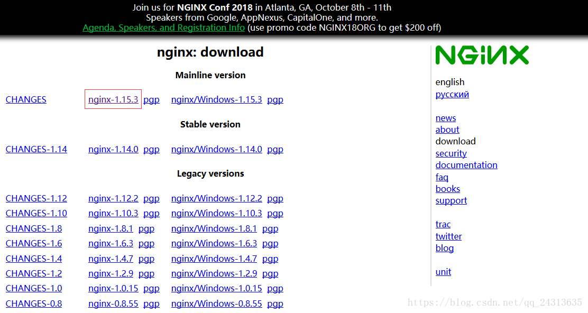This screenshot has width=588, height=313.
Task: Open Agenda, Speakers, and Registration Info link
Action: coord(163,27)
